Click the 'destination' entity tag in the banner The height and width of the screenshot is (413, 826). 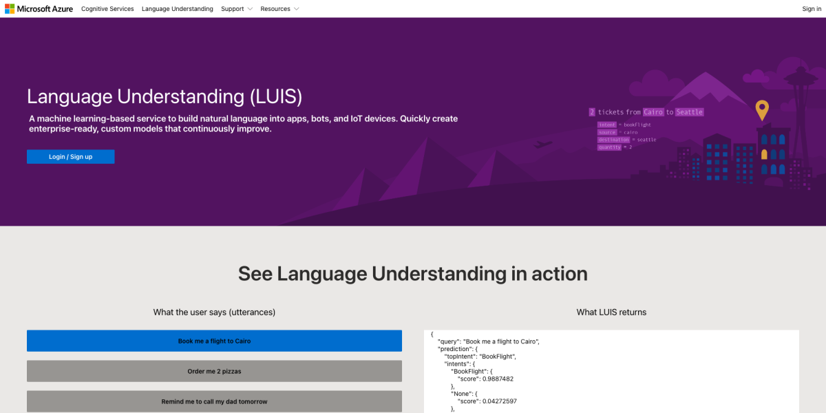[x=614, y=139]
